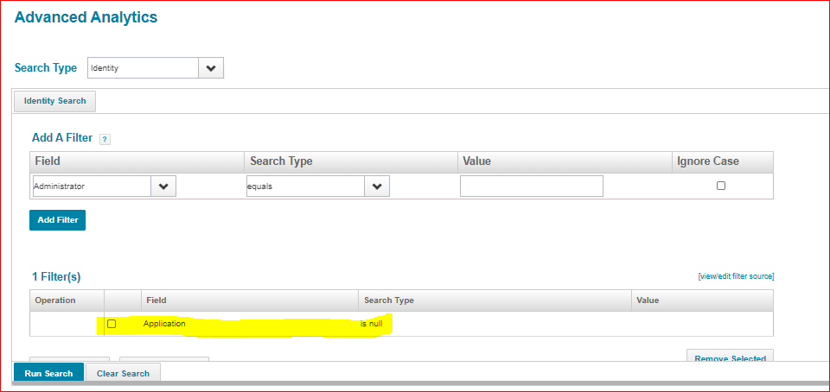Click the help icon beside Add A Filter
The image size is (830, 392).
105,139
